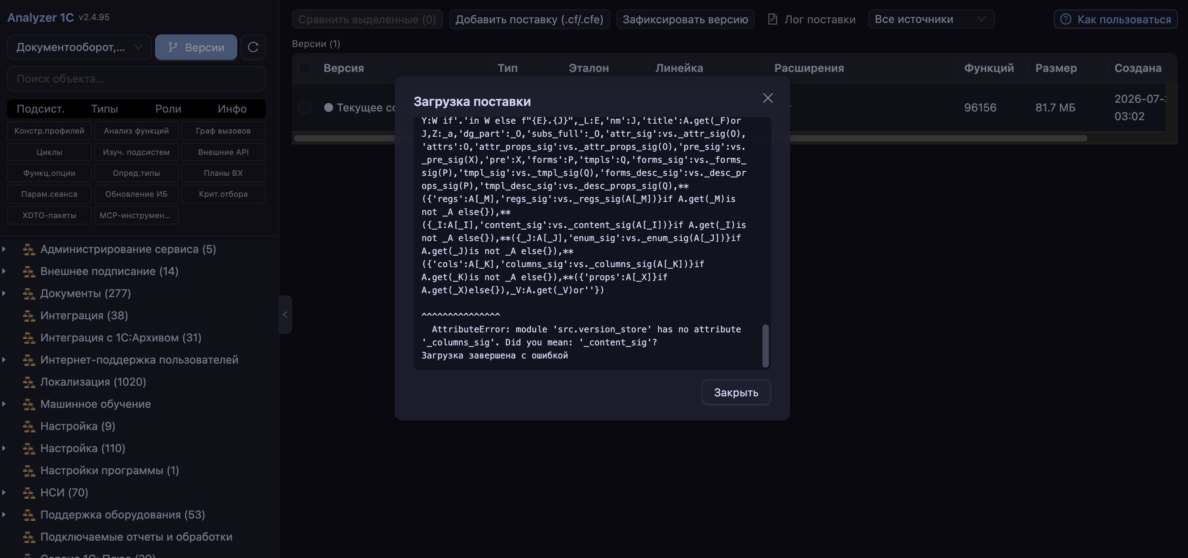Open Лог поставки
1188x558 pixels.
point(812,19)
